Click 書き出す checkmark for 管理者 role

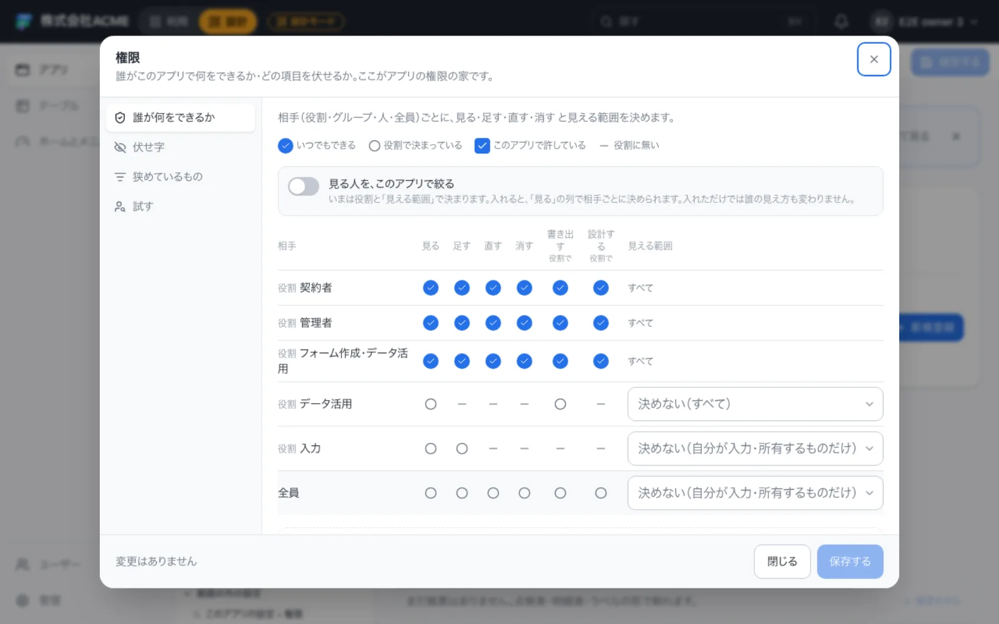561,323
